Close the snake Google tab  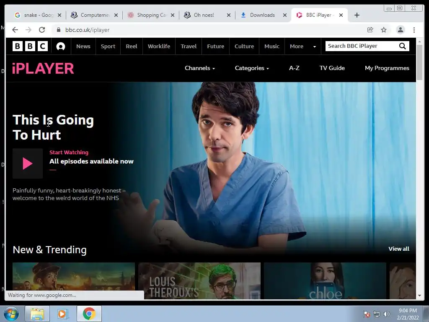[59, 15]
